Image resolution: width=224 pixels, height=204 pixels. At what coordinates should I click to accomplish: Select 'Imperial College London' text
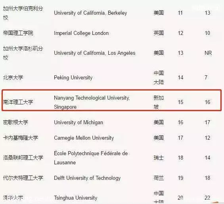[x=81, y=33]
